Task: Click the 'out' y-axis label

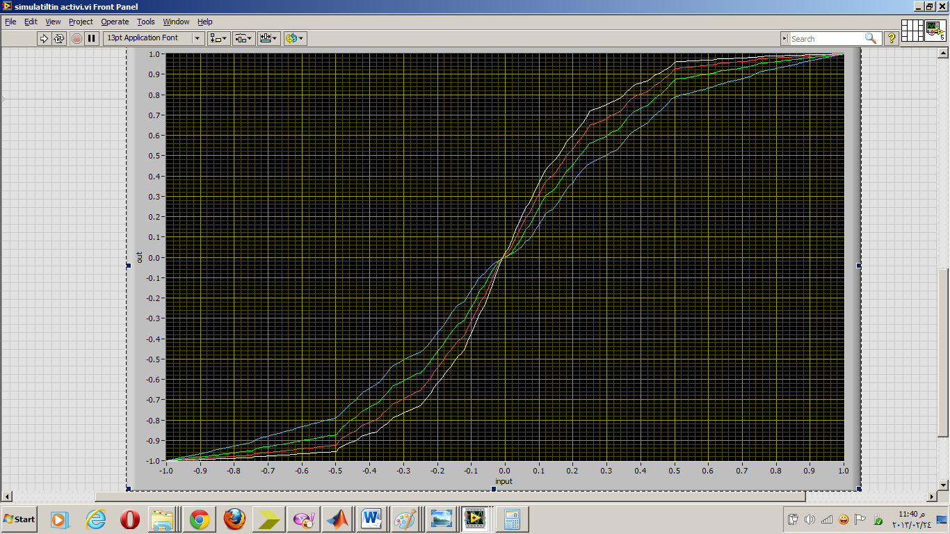Action: click(x=139, y=257)
